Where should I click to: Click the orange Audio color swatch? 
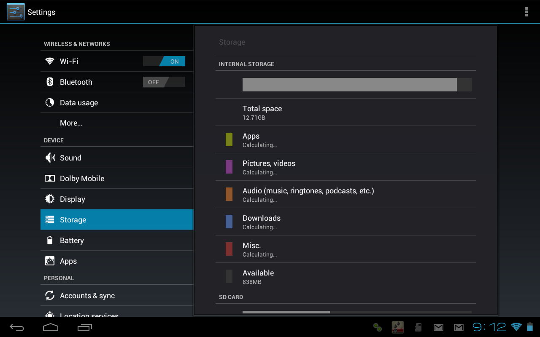[229, 194]
